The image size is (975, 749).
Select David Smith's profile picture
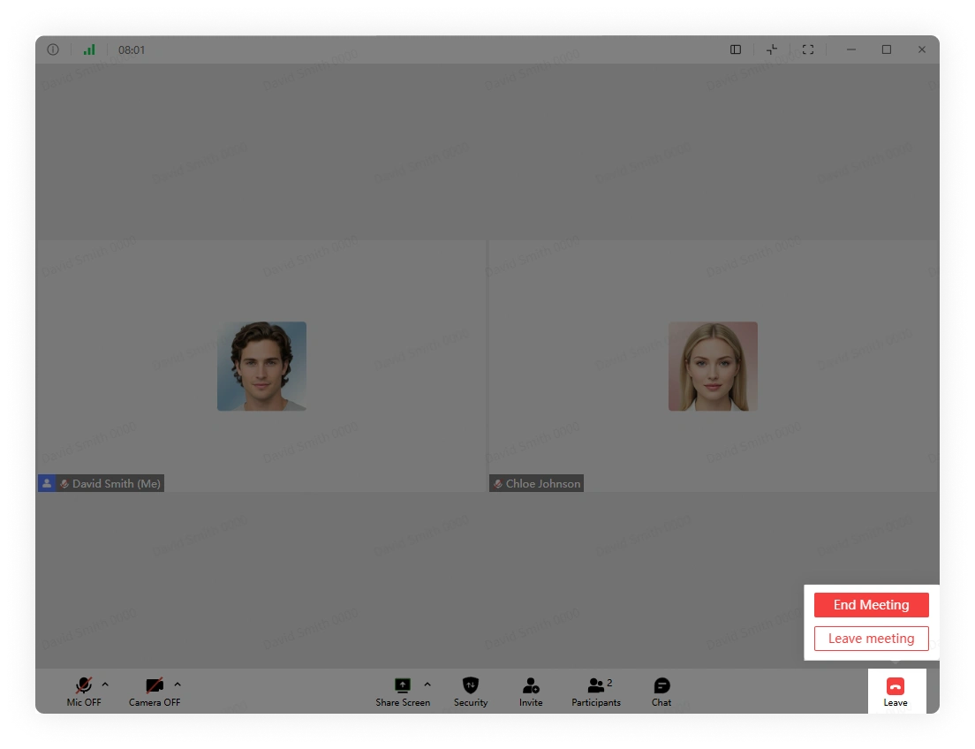261,366
